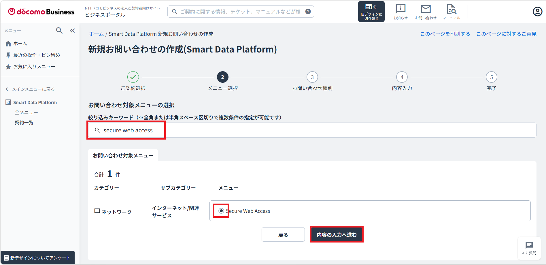Click the 内容の入力へ進む button
Screen dimensions: 546x265
(337, 235)
